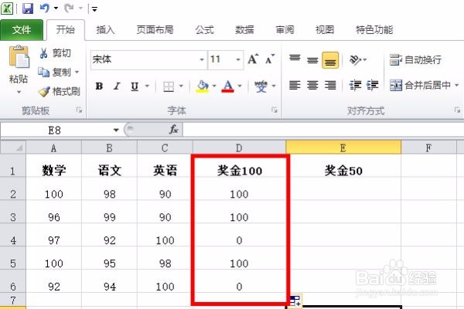Screen dimensions: 464x309
Task: Click the Redo icon
Action: point(69,8)
